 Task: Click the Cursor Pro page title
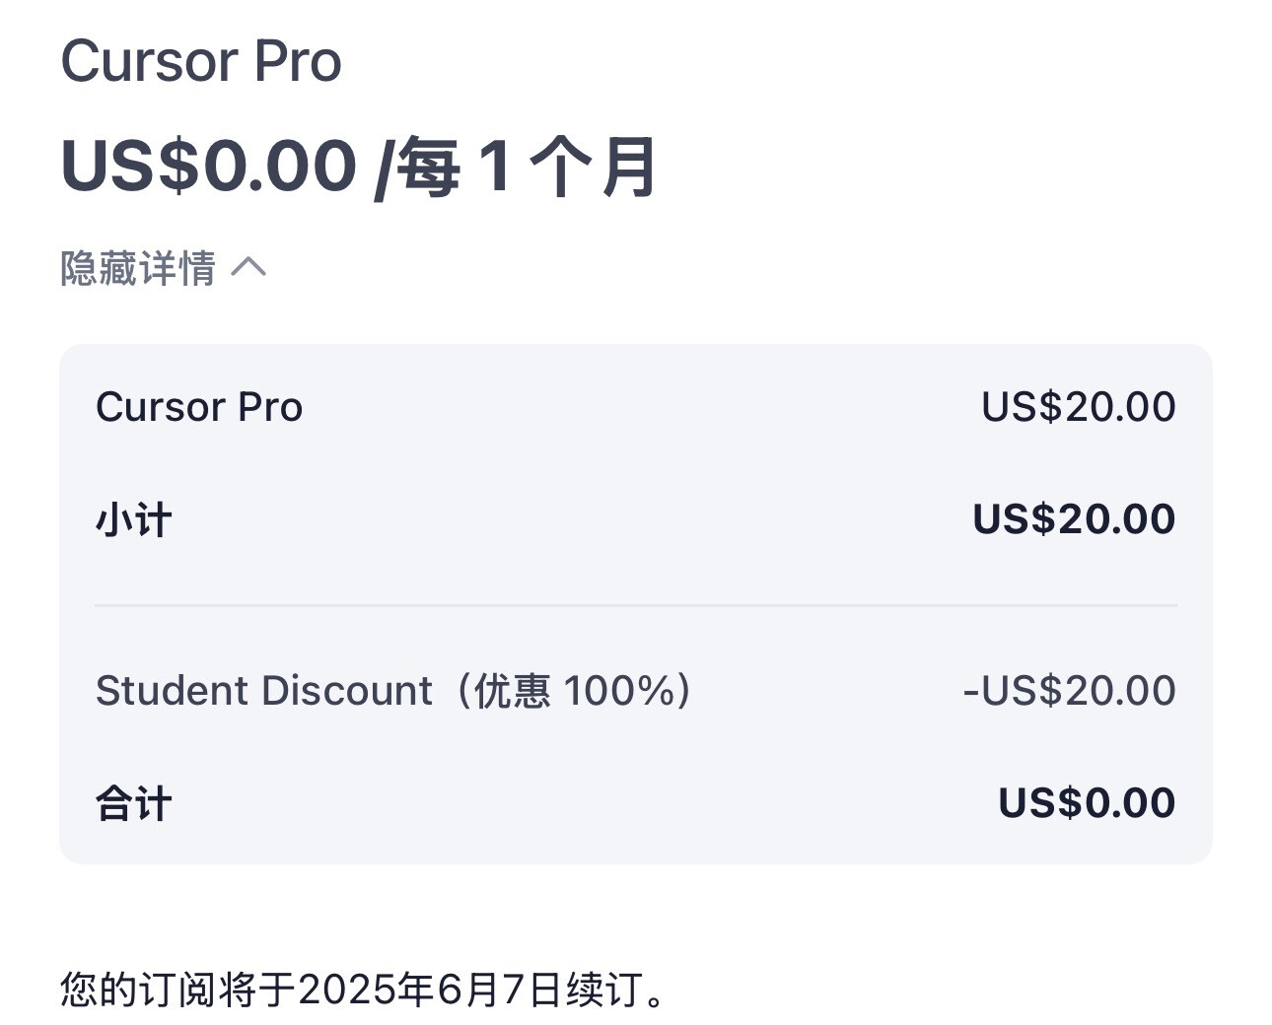point(201,61)
